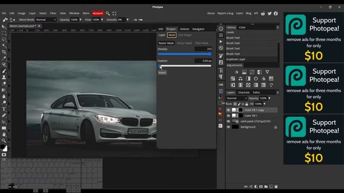Open the Blend Mode Normal dropdown
This screenshot has width=344, height=193.
point(46,20)
